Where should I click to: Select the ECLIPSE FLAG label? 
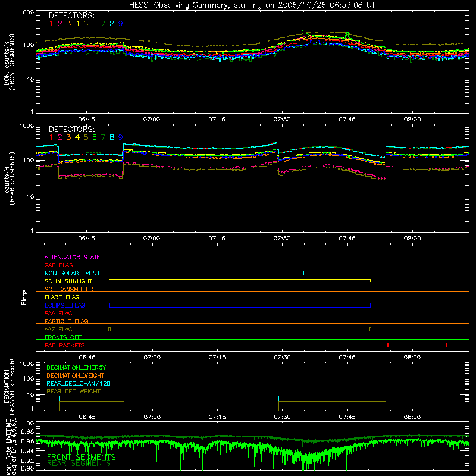click(x=65, y=305)
